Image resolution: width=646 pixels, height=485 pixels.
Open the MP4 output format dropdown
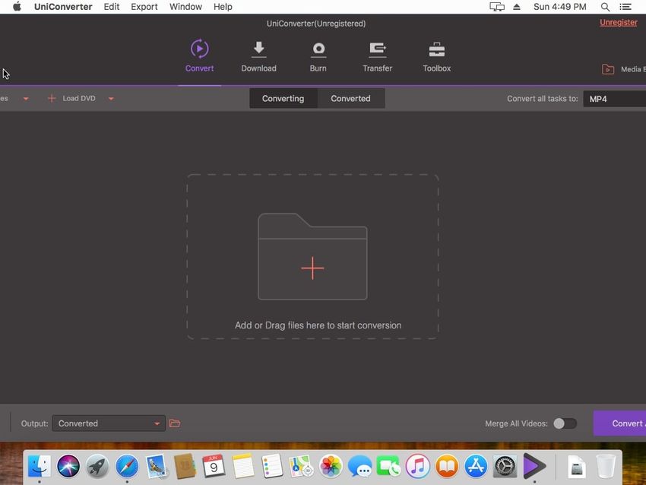tap(614, 99)
